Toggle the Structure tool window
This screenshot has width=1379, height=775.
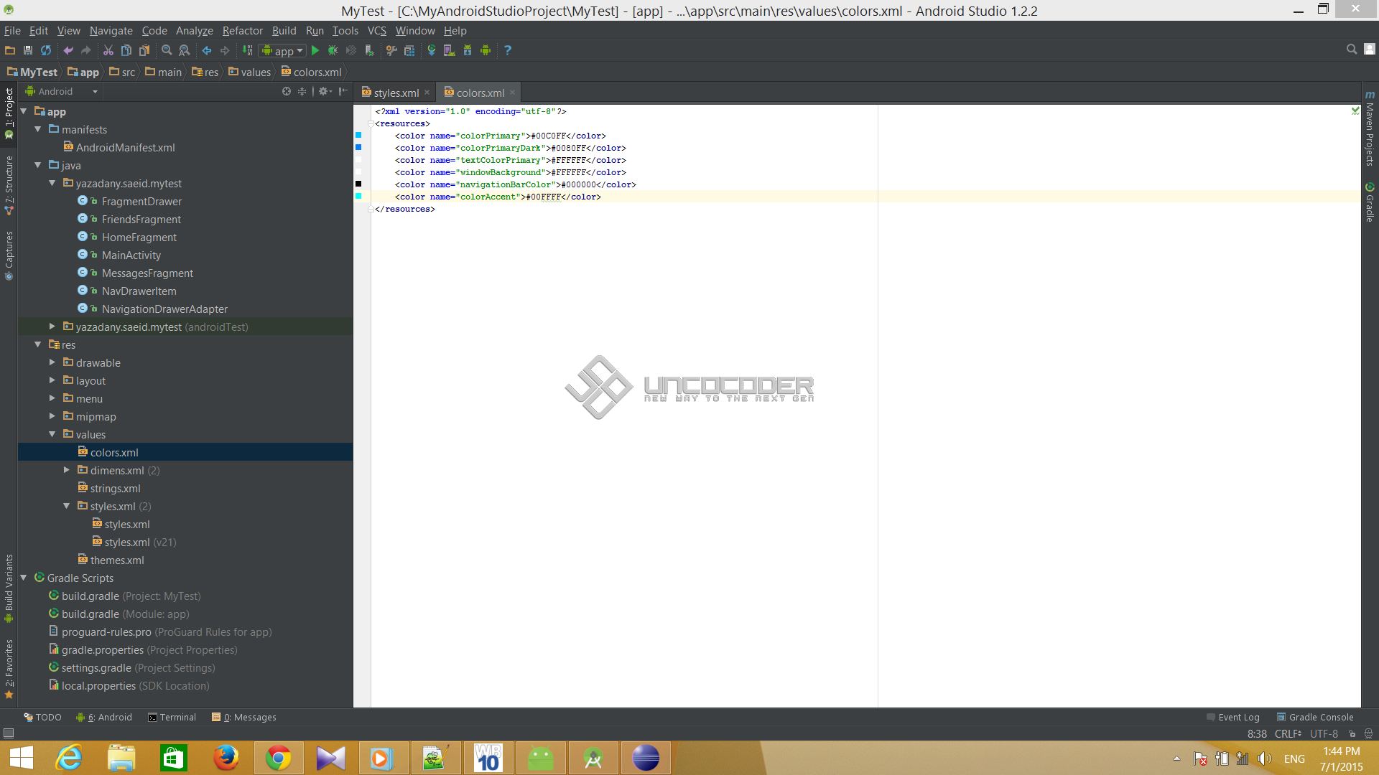coord(9,187)
